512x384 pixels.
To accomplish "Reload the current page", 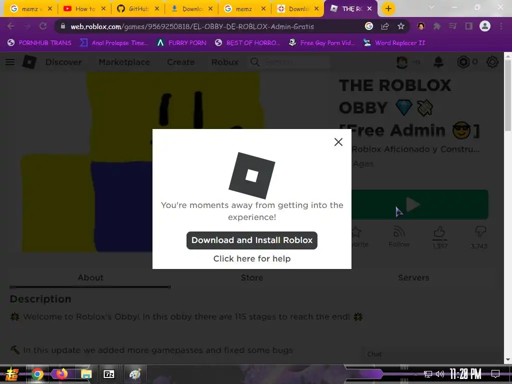I will coord(43,26).
